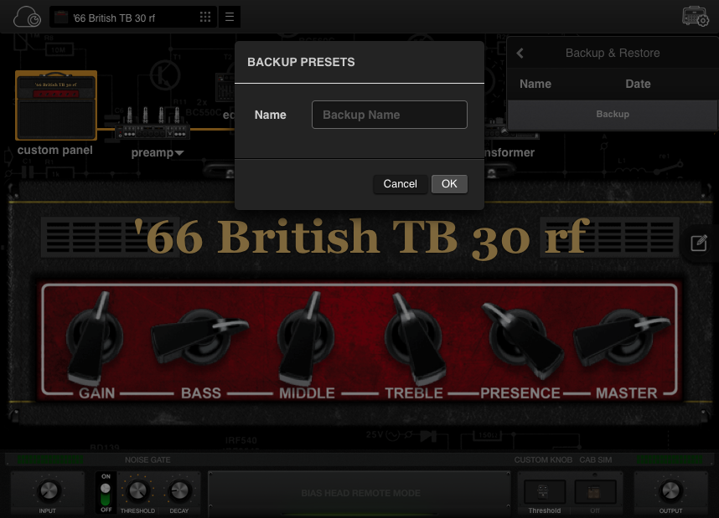
Task: Sort backups by Date column
Action: (638, 84)
